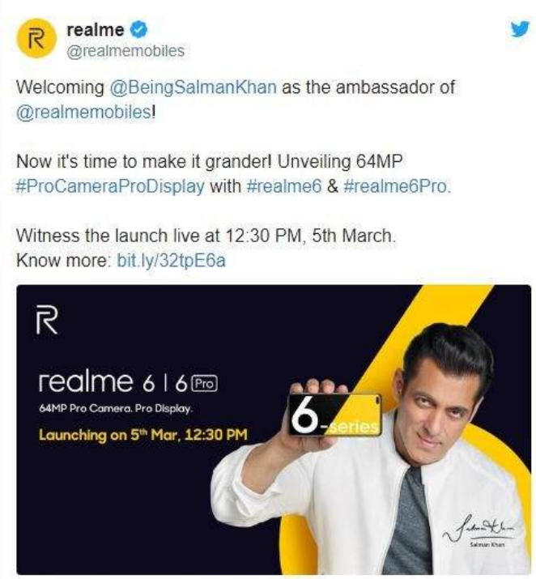Click the 6-series phone in the banner

334,419
